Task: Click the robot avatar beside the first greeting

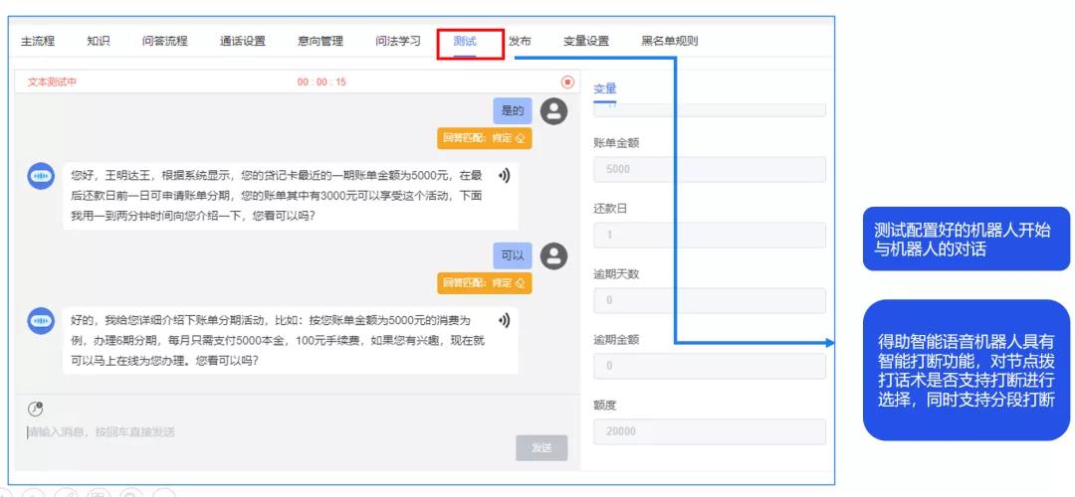Action: click(41, 176)
